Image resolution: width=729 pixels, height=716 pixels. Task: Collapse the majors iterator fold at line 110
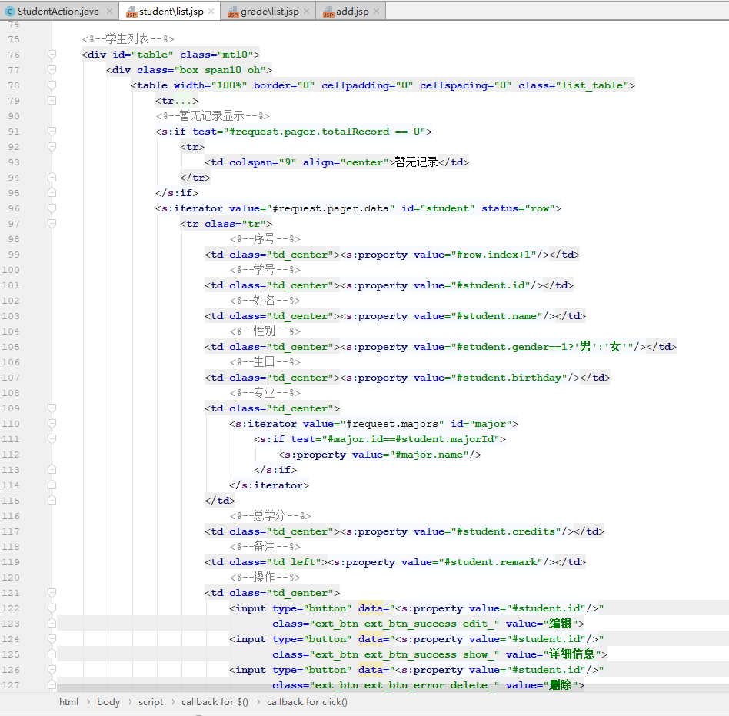point(52,424)
